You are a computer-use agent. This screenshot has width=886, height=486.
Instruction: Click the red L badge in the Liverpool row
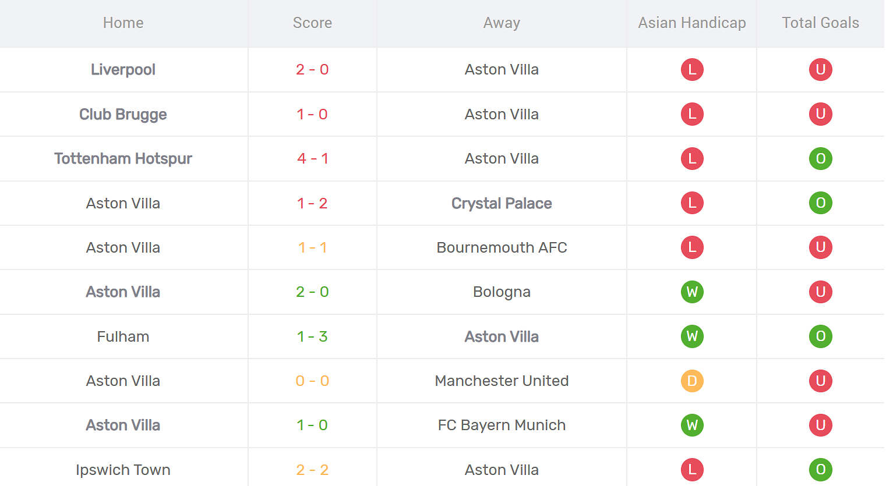pos(692,70)
